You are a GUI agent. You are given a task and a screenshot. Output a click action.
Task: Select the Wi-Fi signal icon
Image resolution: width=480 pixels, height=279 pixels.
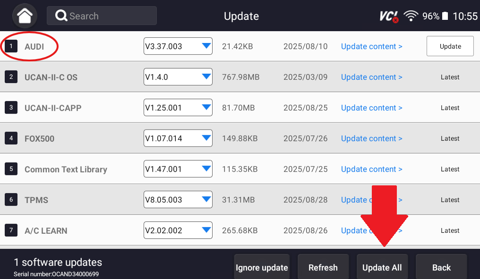(x=410, y=15)
